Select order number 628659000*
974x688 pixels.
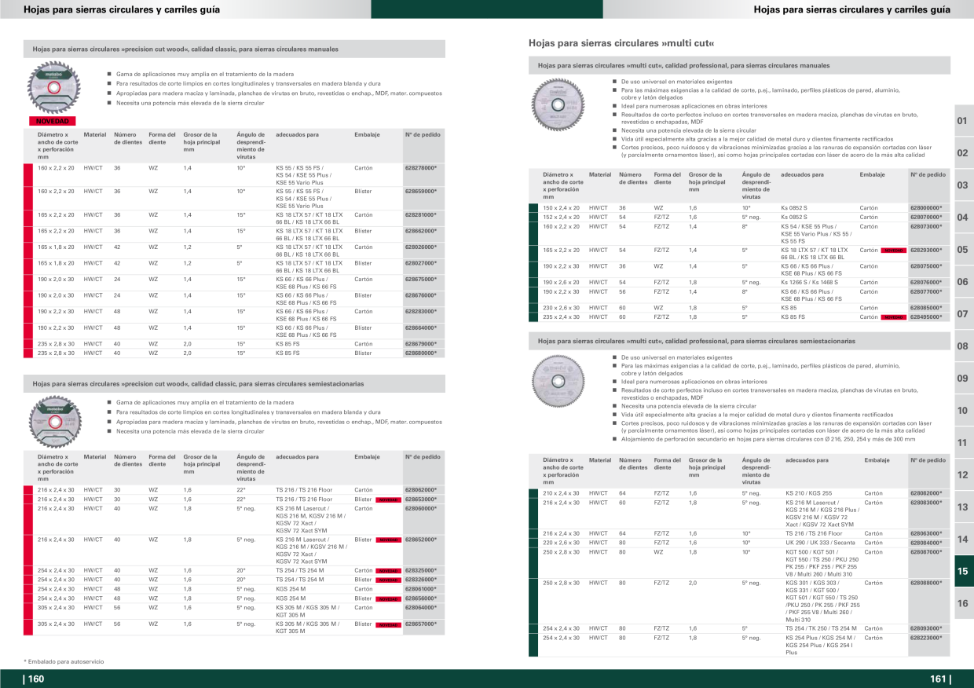(x=421, y=191)
